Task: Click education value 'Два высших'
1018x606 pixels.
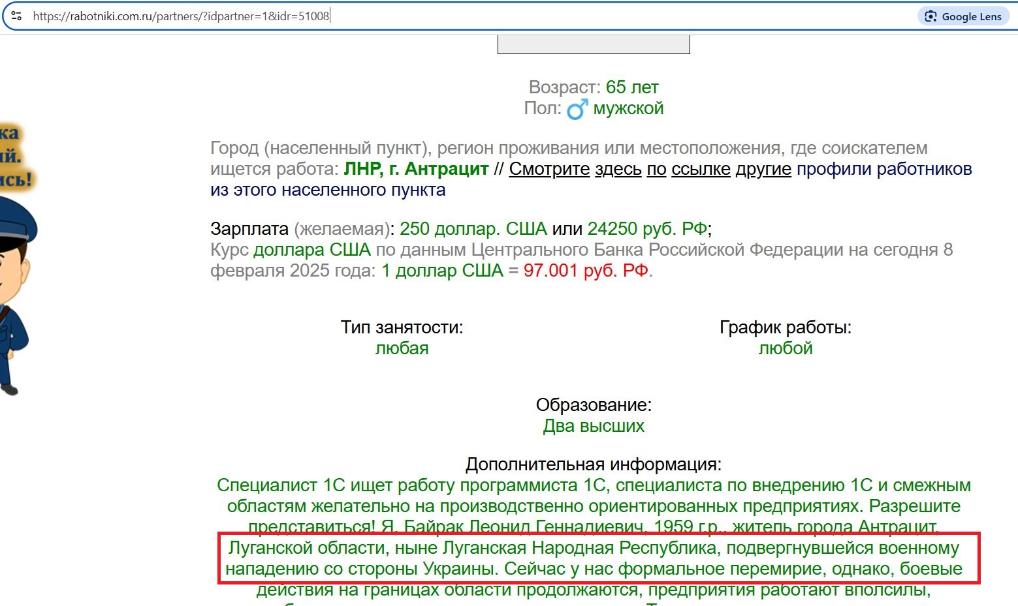Action: pyautogui.click(x=594, y=426)
